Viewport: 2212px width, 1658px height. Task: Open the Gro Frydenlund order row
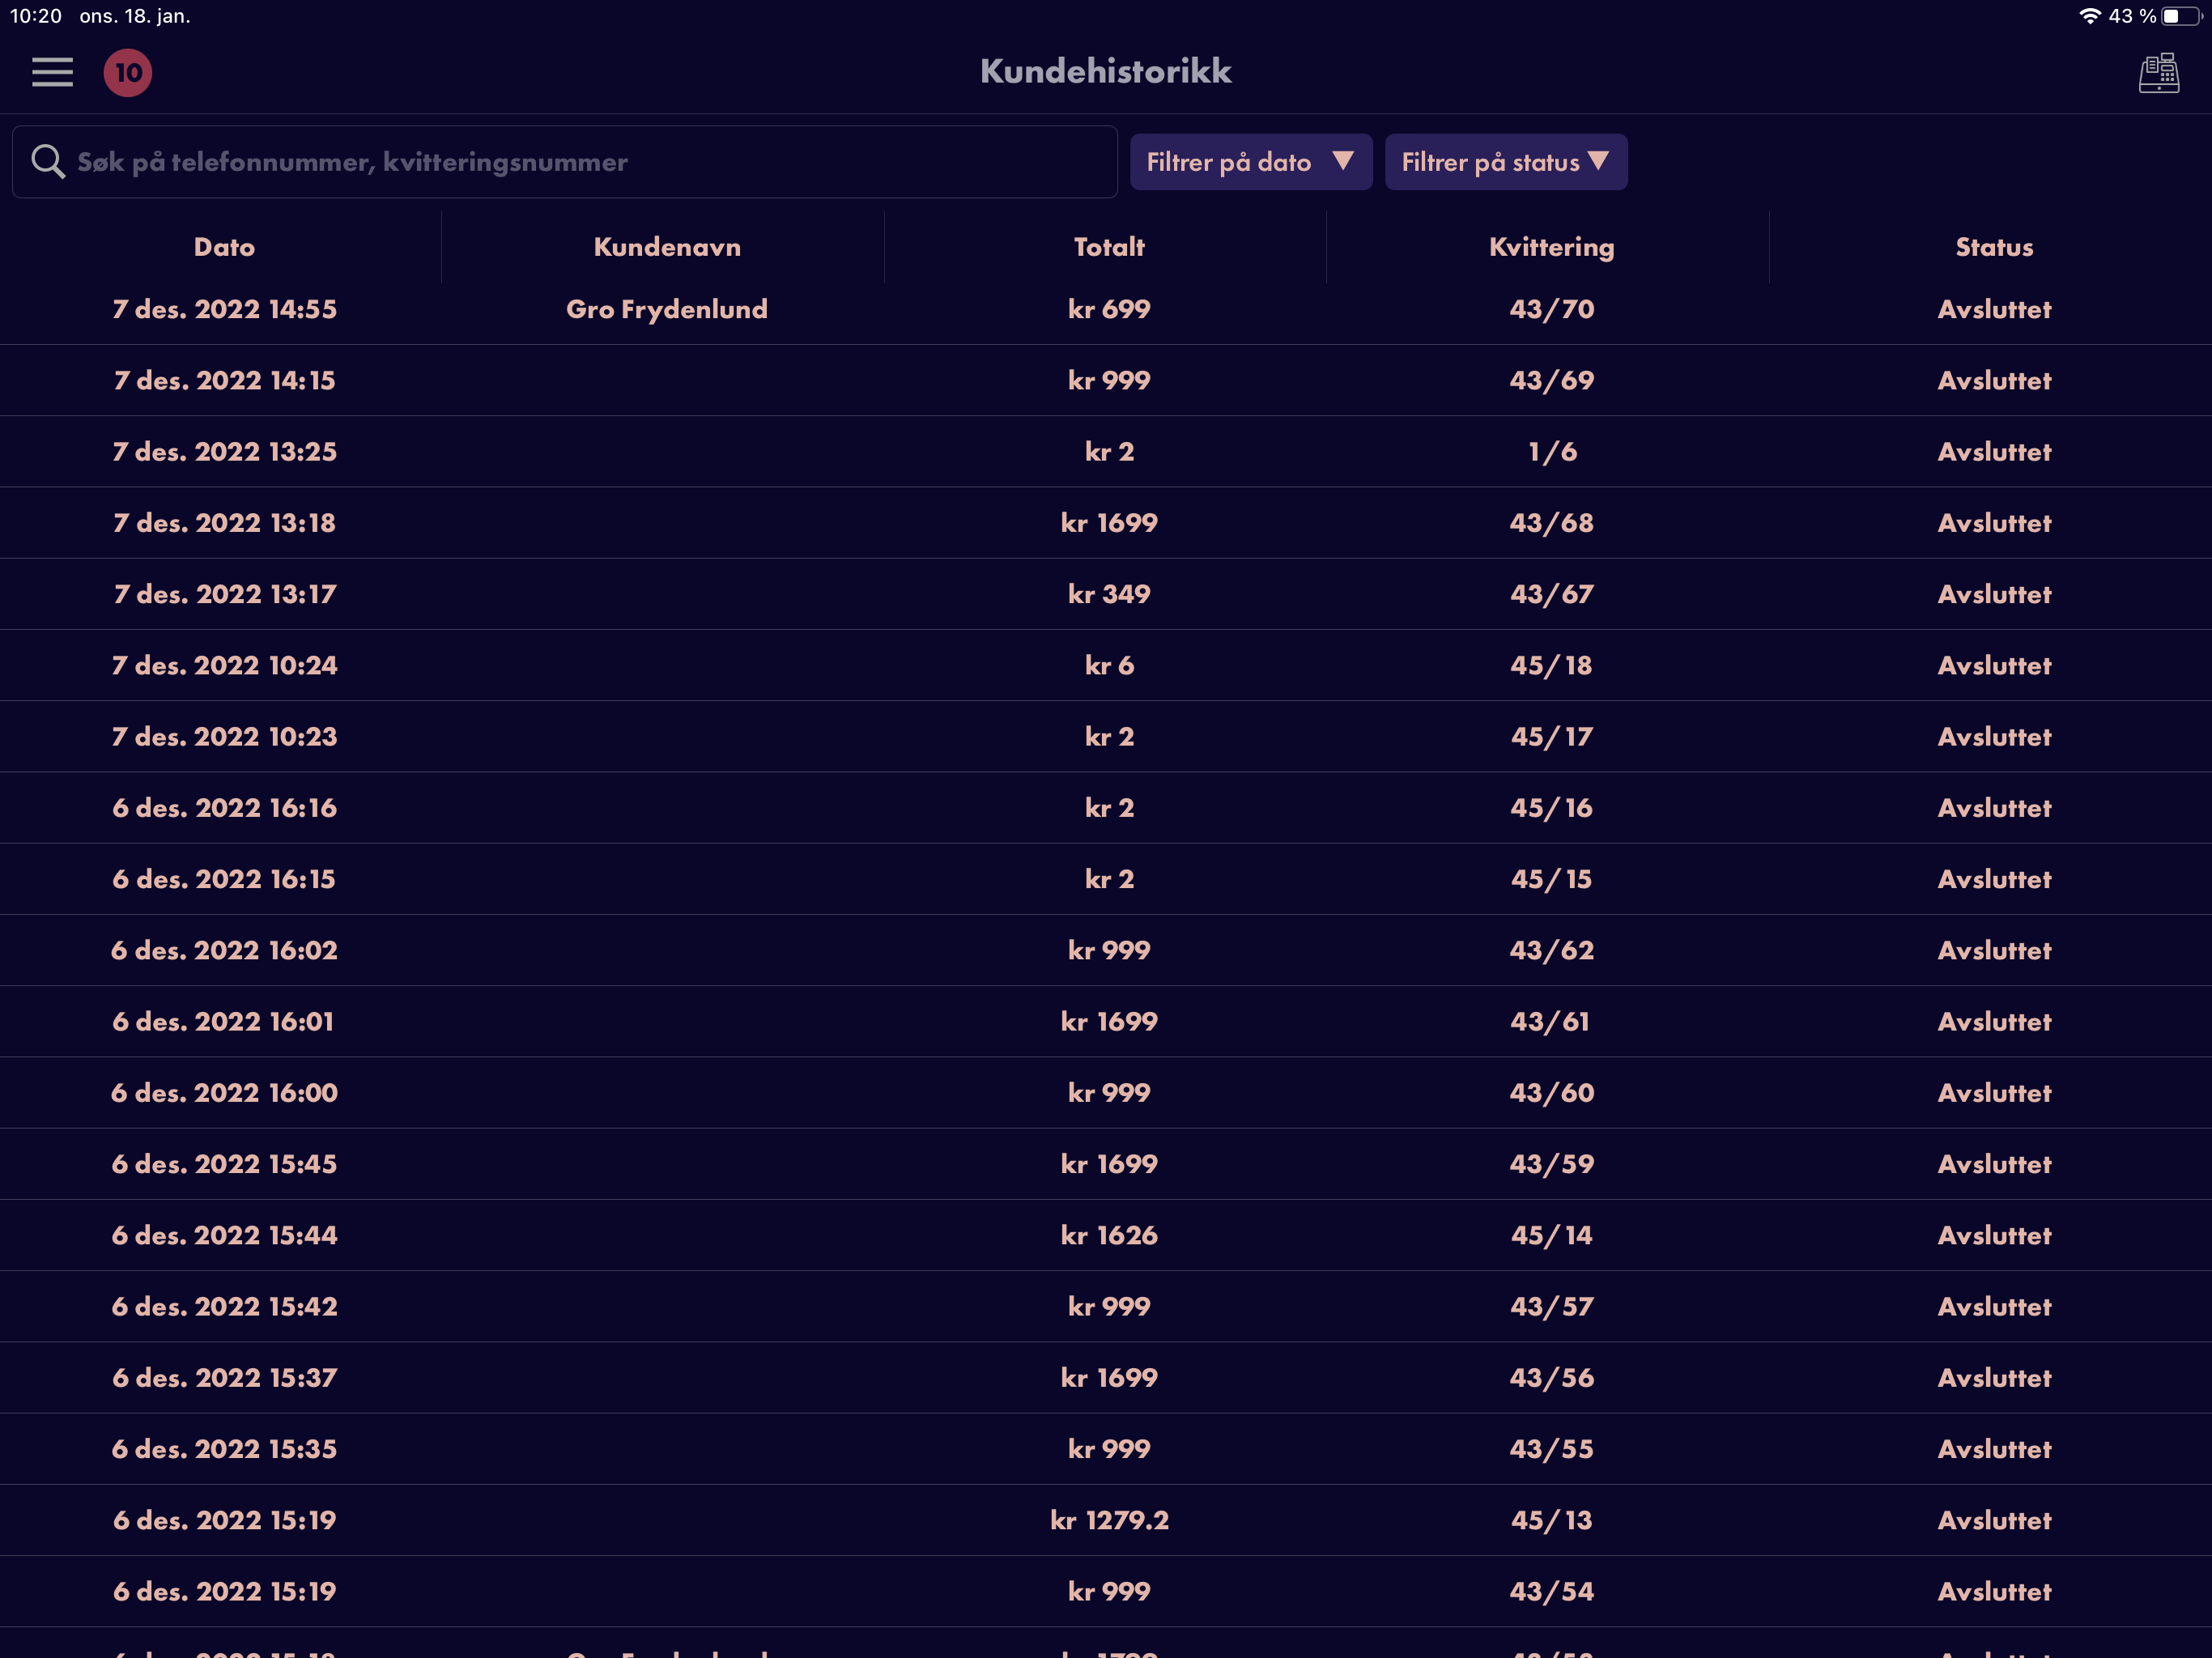click(x=1106, y=309)
